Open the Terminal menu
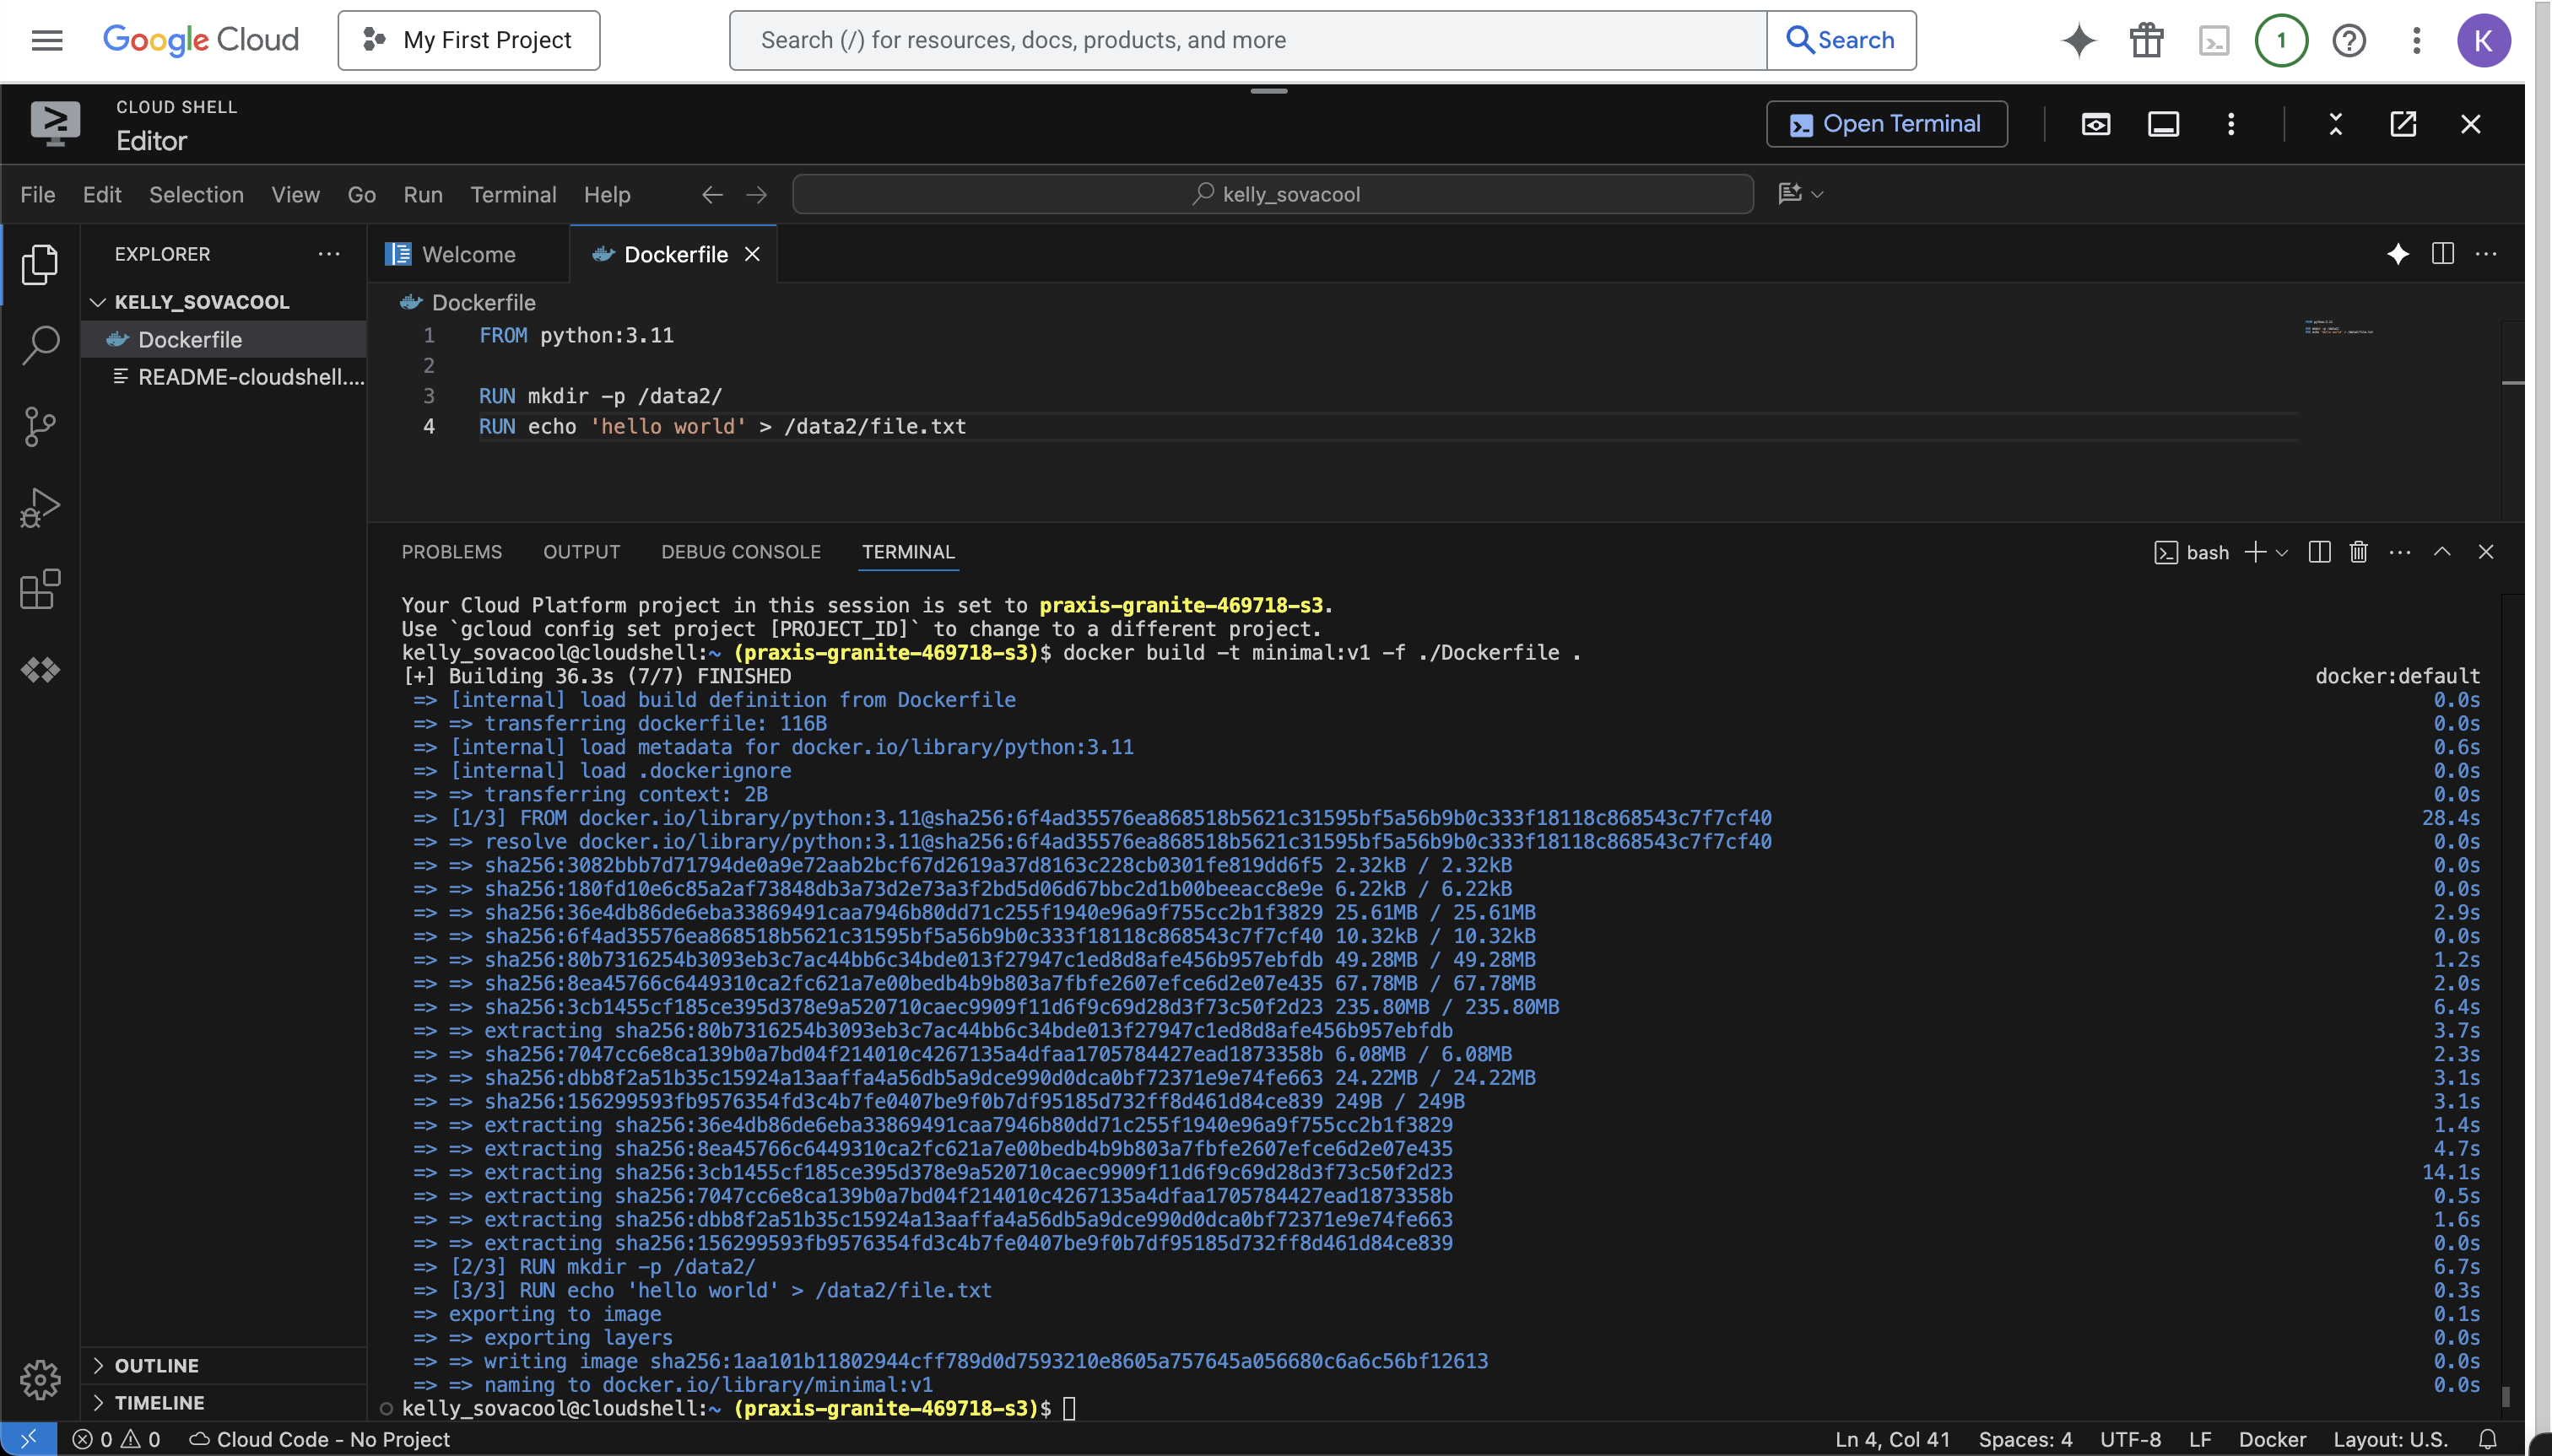2552x1456 pixels. pos(513,195)
